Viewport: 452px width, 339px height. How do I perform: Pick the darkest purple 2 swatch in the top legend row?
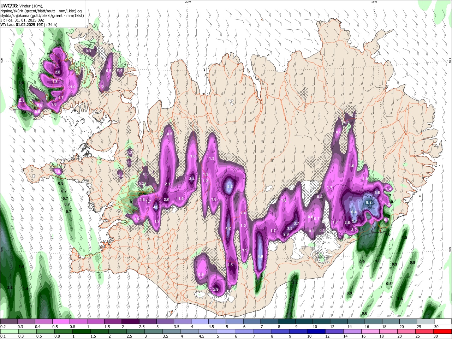pyautogui.click(x=130, y=322)
